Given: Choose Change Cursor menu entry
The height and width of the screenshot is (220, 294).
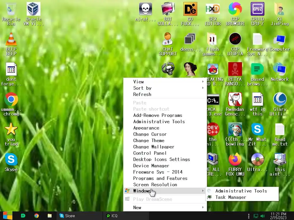Looking at the screenshot, I should pyautogui.click(x=165, y=134).
